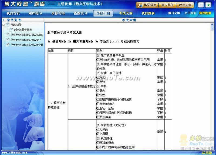Click the document icon beside 超声波医学技术

coord(11,30)
